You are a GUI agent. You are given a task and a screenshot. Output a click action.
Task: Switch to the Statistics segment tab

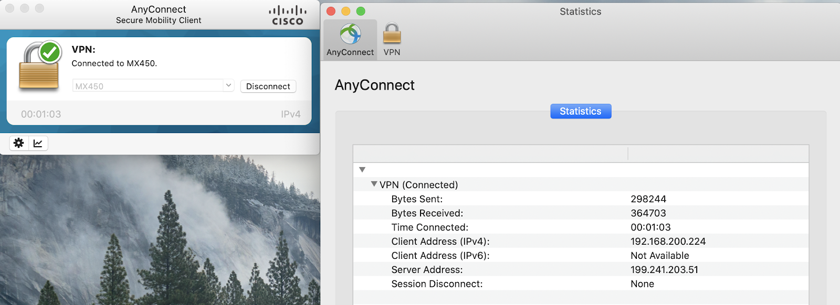click(580, 111)
